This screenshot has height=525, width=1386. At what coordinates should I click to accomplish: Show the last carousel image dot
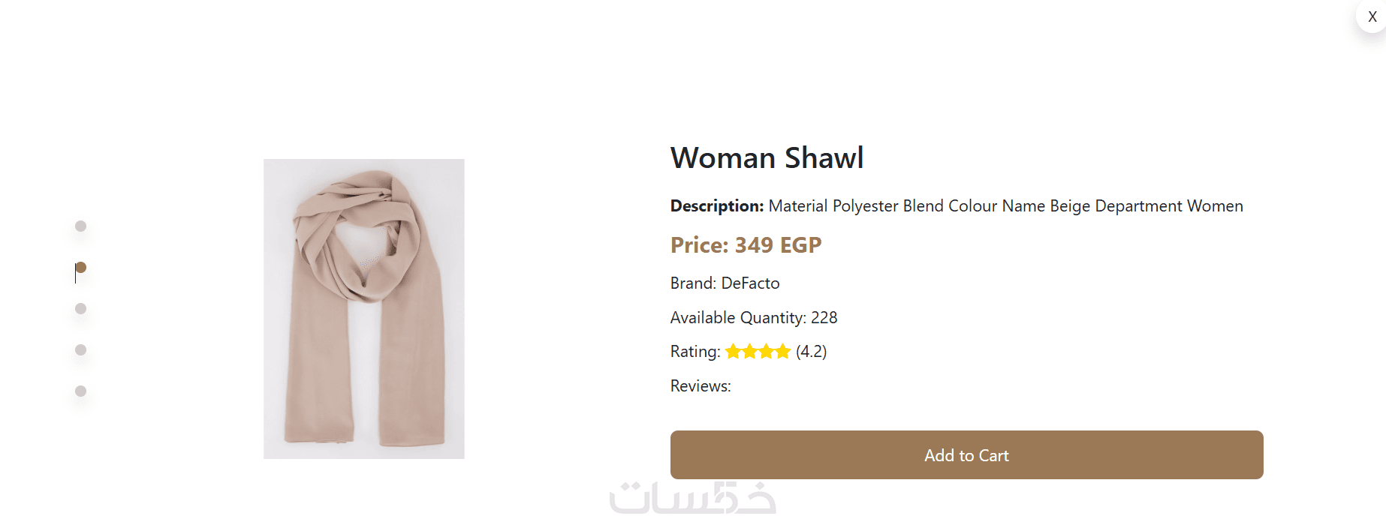click(81, 391)
